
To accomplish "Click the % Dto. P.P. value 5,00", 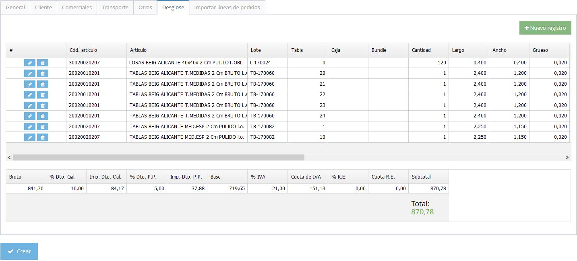I will click(147, 189).
